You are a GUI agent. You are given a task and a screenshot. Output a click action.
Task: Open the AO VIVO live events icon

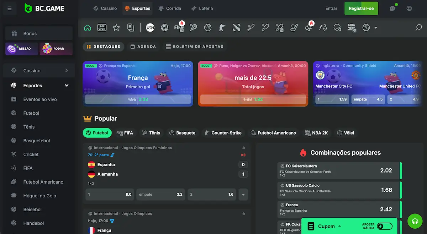(102, 28)
